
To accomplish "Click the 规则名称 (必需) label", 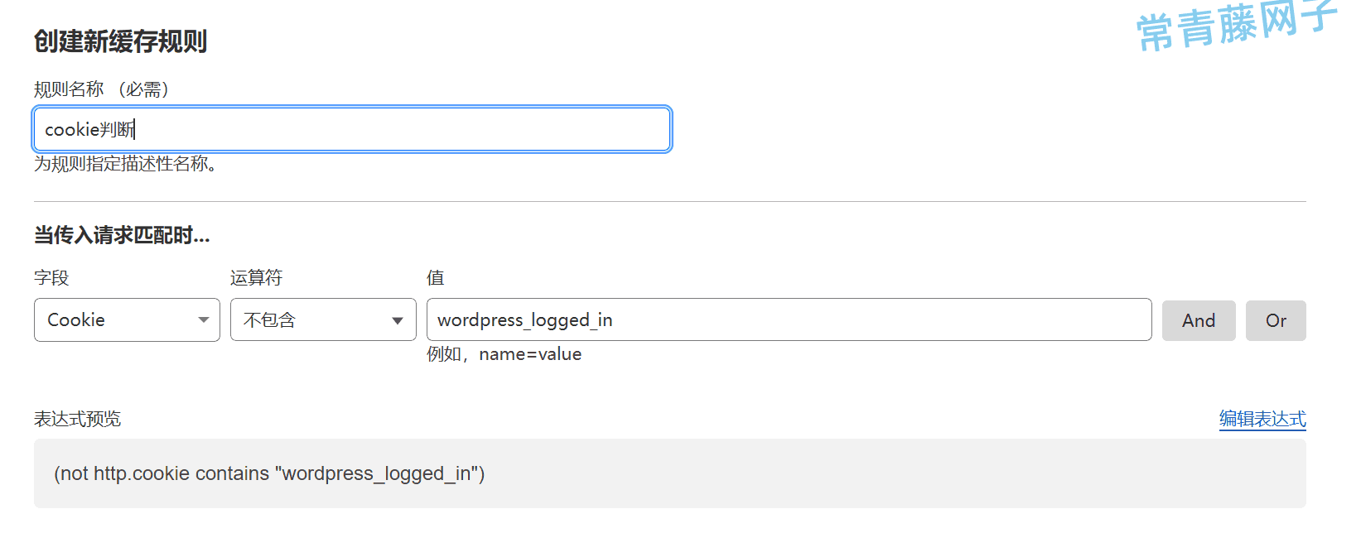I will (x=102, y=89).
